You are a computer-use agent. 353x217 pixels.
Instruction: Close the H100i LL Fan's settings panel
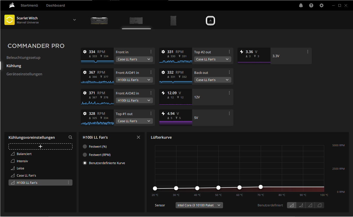coord(138,137)
